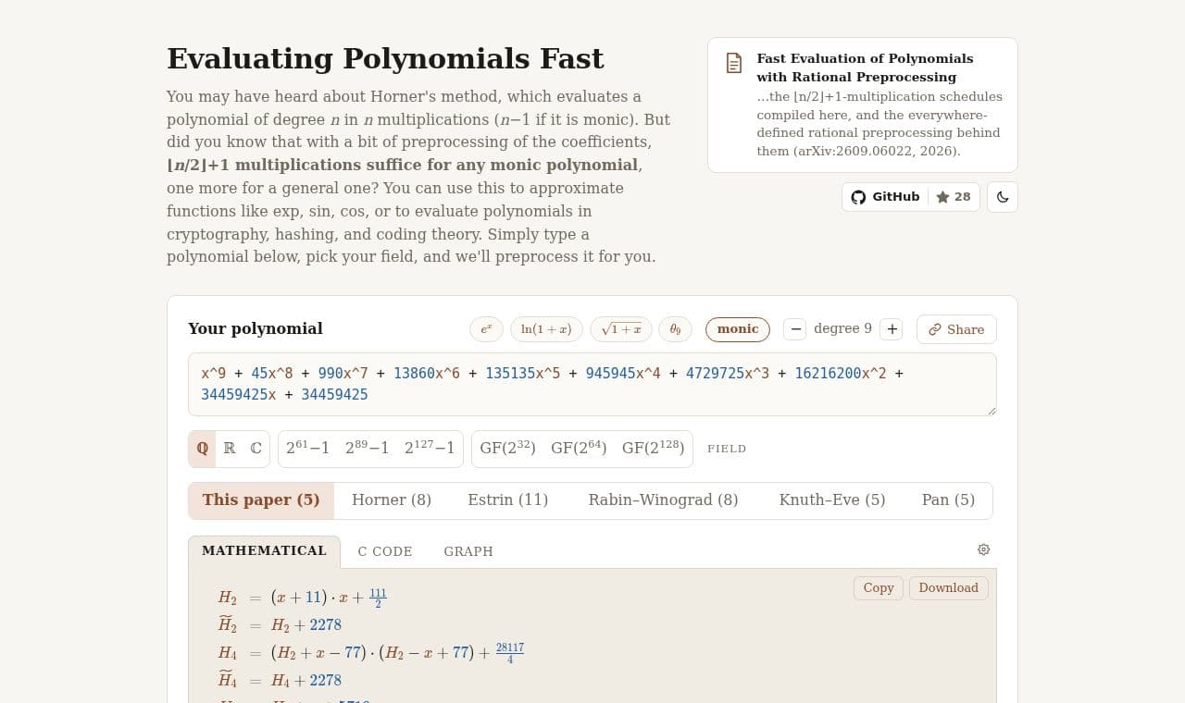Select the complex field ℂ

pyautogui.click(x=256, y=449)
